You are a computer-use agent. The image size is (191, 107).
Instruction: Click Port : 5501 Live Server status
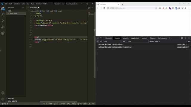click(82, 104)
